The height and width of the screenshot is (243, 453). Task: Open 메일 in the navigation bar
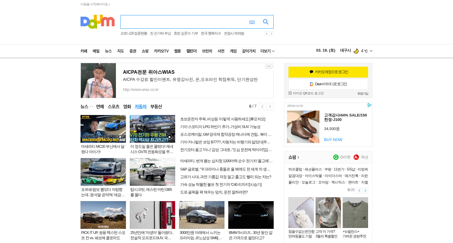(x=96, y=51)
